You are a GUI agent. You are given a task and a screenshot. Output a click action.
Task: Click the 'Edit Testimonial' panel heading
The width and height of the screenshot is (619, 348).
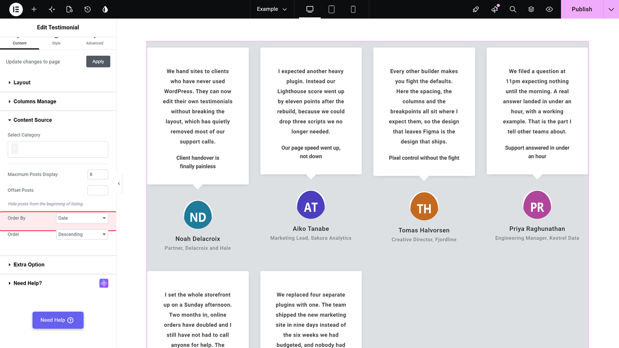(x=58, y=27)
